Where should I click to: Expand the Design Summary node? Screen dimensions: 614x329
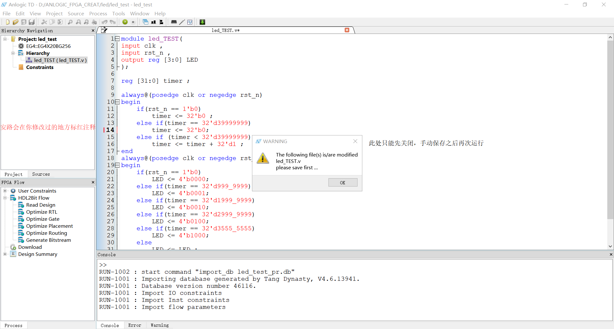pyautogui.click(x=5, y=254)
